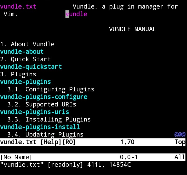Click the '1,70' cursor position indicator

pos(127,142)
